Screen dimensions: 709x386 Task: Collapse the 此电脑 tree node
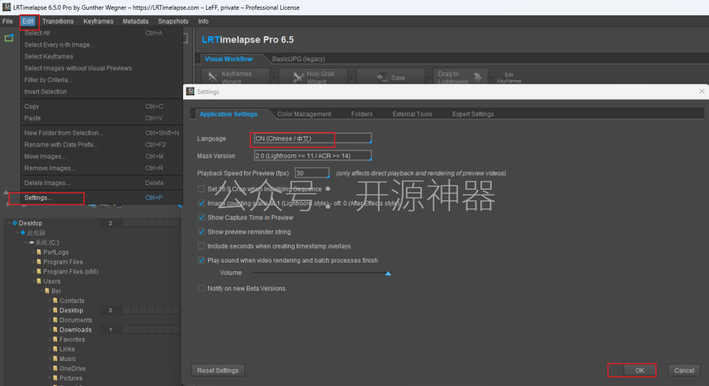tap(18, 233)
